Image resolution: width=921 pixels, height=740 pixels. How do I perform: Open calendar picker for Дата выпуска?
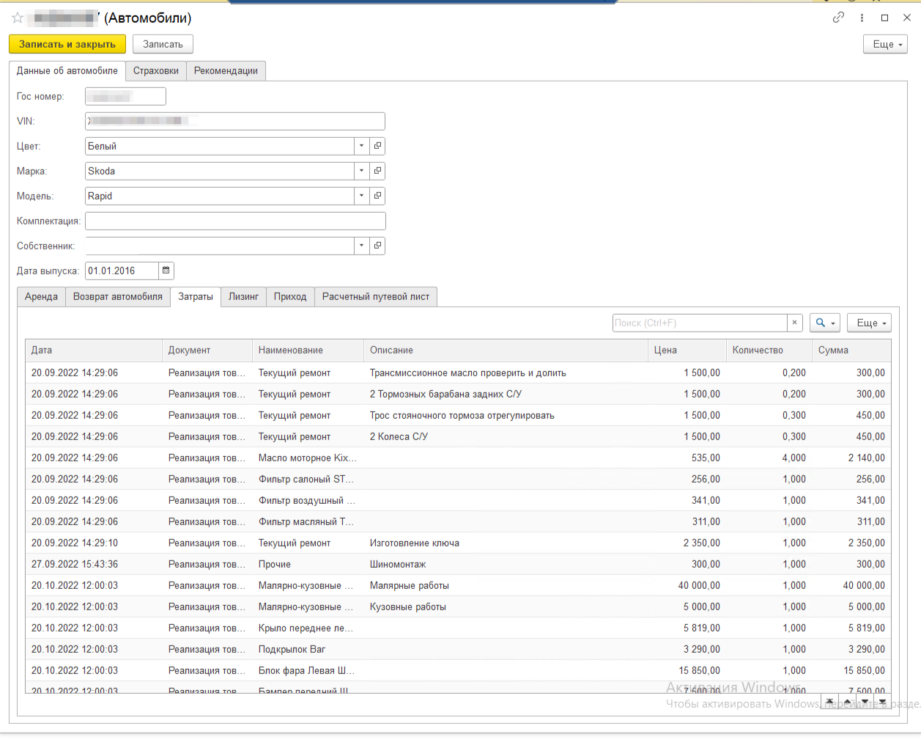click(x=166, y=271)
